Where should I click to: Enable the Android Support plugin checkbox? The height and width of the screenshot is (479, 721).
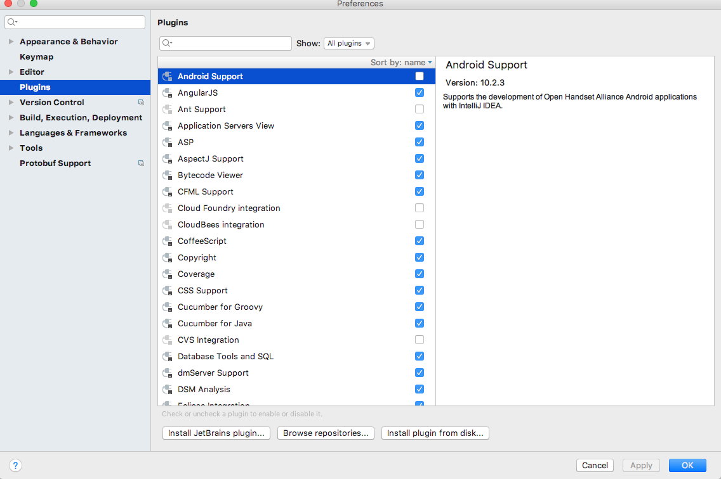pos(420,76)
